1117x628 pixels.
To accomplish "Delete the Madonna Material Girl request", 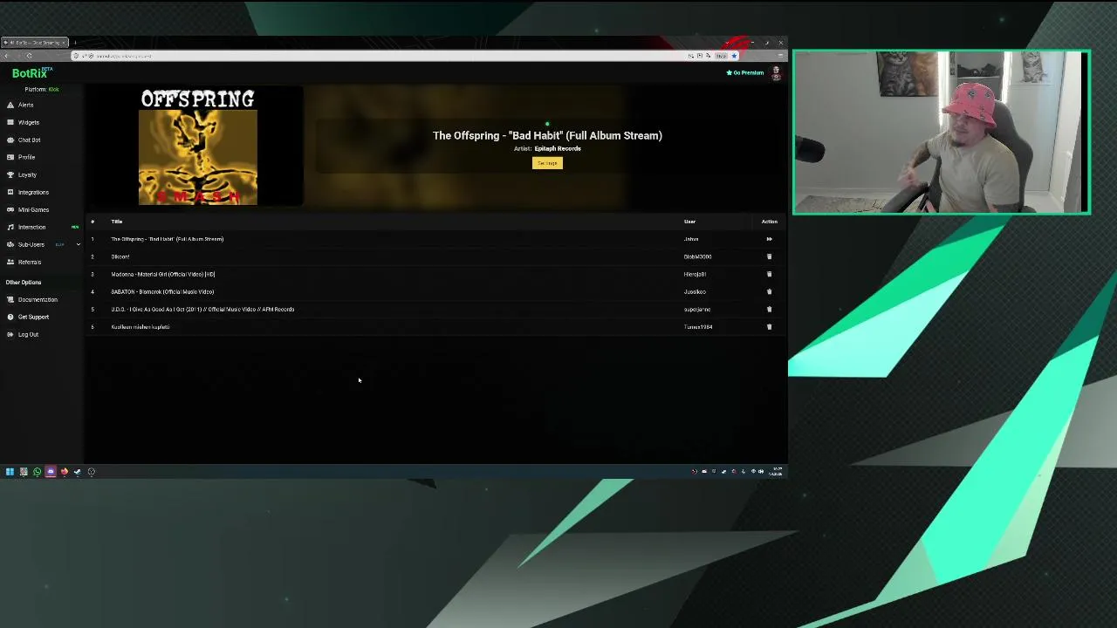I will coord(769,274).
